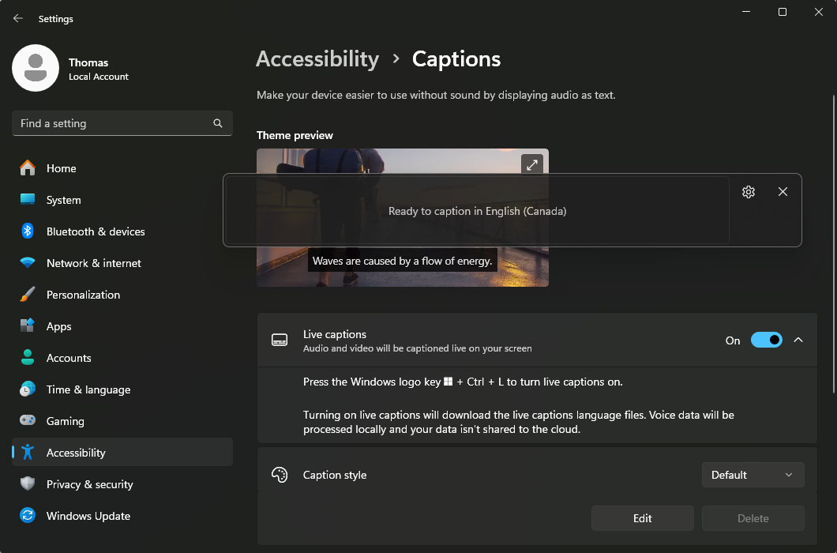Click the Thomas Local Account name
837x553 pixels.
tap(99, 69)
